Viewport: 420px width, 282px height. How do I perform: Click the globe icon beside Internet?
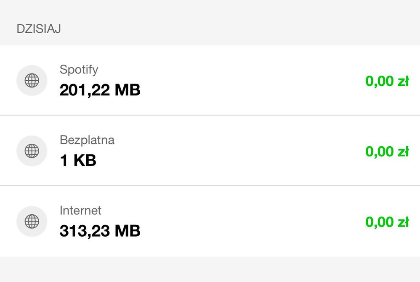click(32, 221)
